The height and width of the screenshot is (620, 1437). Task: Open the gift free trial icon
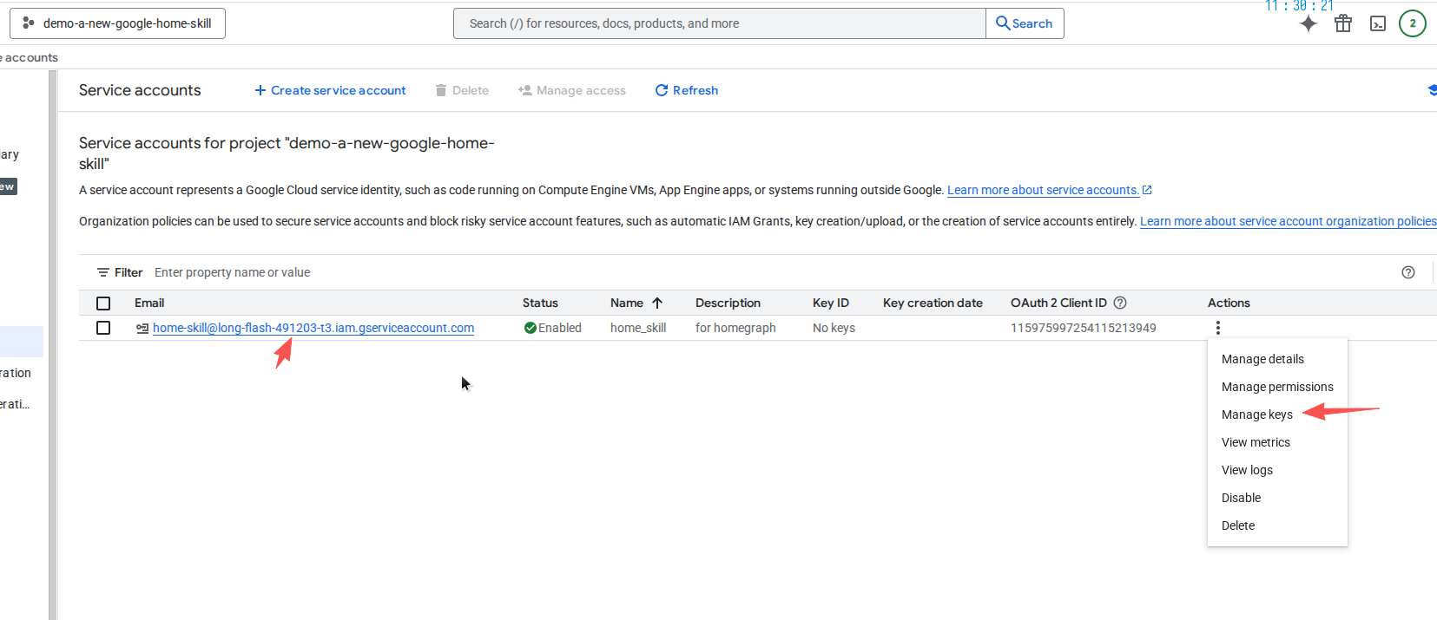[x=1343, y=23]
